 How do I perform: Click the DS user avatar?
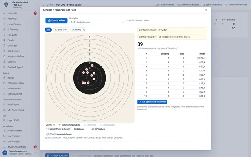(5, 153)
